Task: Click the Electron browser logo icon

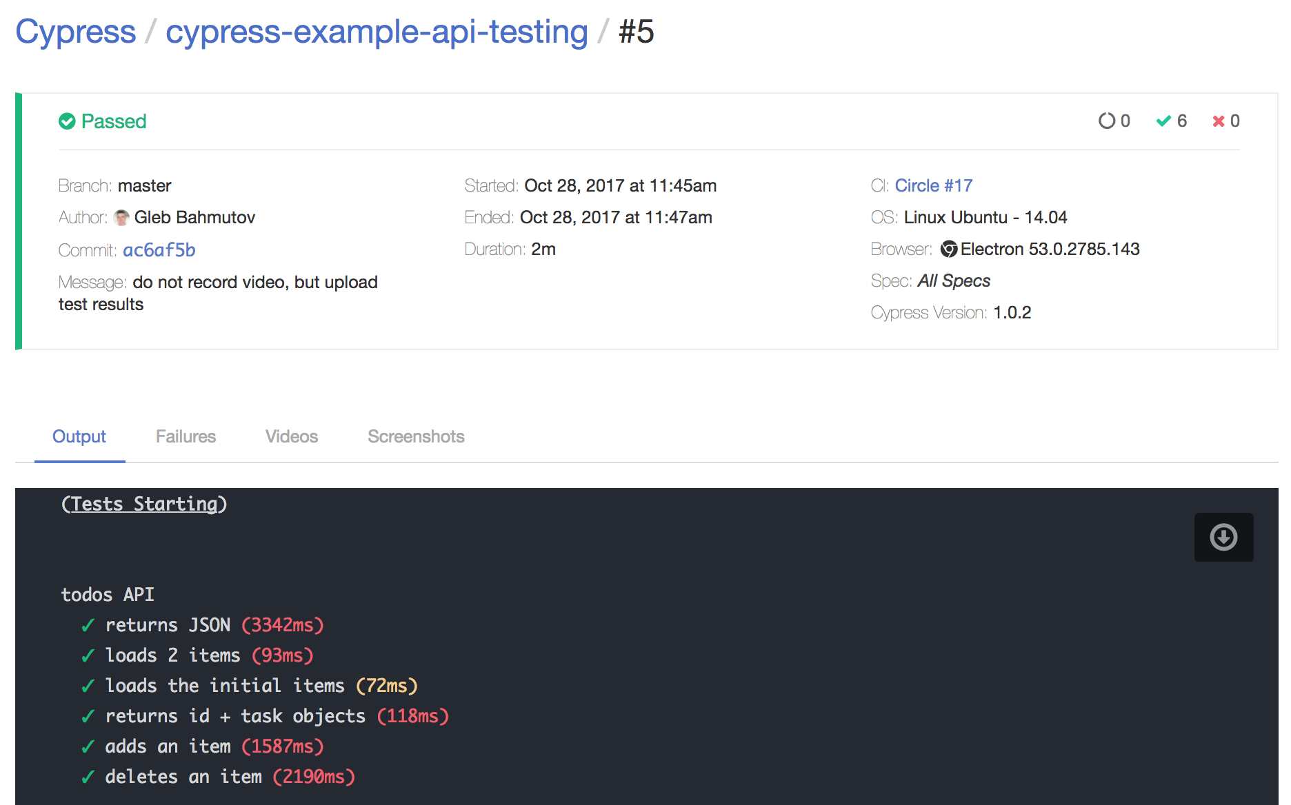Action: click(949, 249)
